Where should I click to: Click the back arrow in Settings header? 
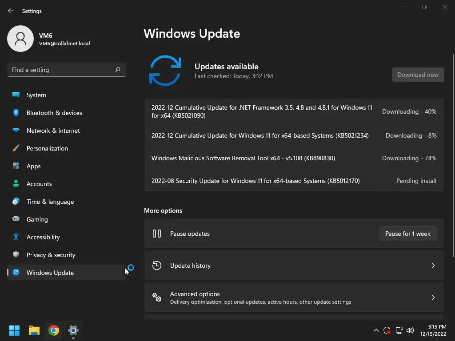11,11
